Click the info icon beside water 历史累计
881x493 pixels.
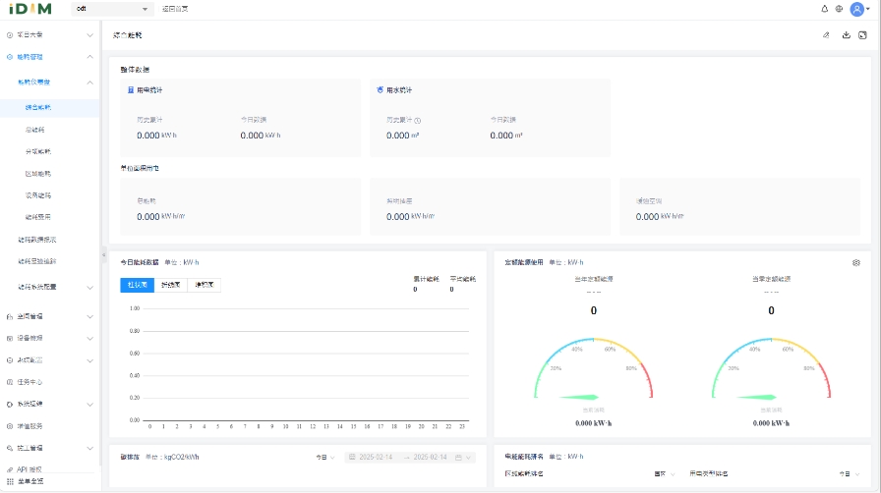[418, 119]
